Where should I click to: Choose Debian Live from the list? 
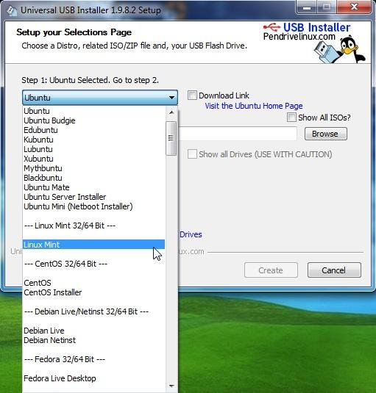93,331
